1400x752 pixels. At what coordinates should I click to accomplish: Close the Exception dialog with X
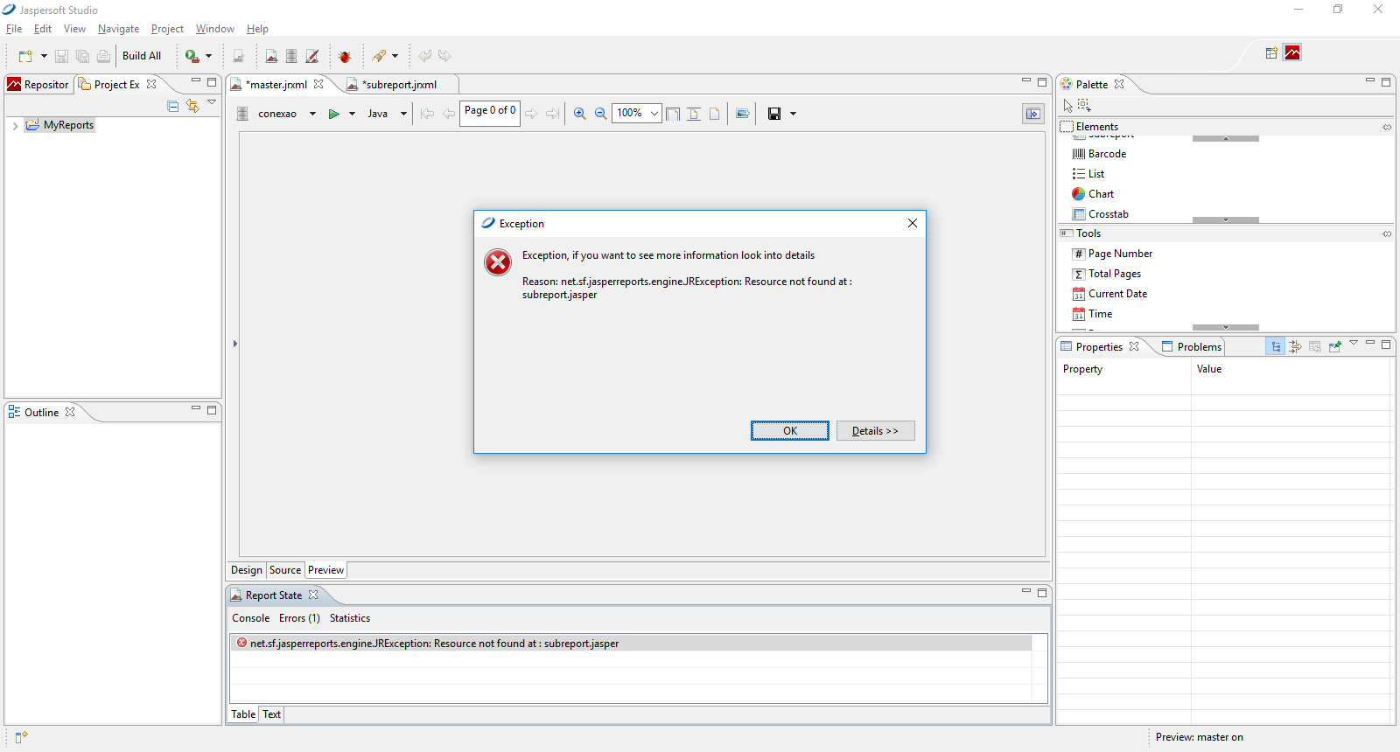pos(913,223)
